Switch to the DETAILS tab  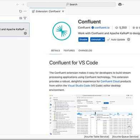click(55, 51)
